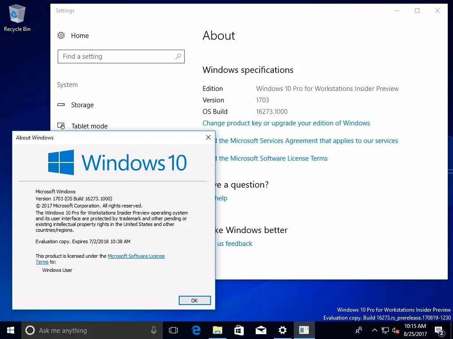The width and height of the screenshot is (453, 339).
Task: Click Version 1703 line in About Windows
Action: pos(74,199)
